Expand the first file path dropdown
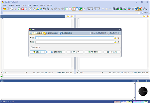150x103 pixels. click(x=113, y=38)
